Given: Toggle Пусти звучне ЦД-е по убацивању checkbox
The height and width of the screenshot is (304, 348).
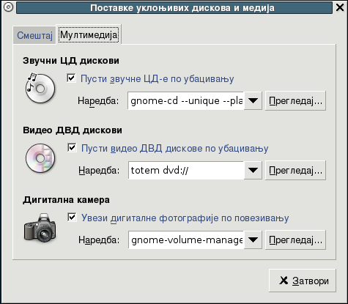Looking at the screenshot, I should tap(71, 78).
